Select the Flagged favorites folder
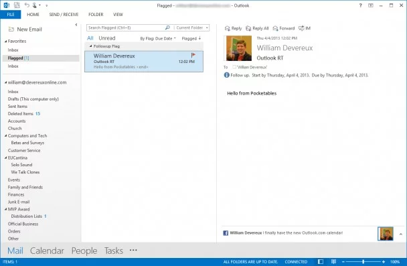This screenshot has width=407, height=266. pyautogui.click(x=41, y=58)
